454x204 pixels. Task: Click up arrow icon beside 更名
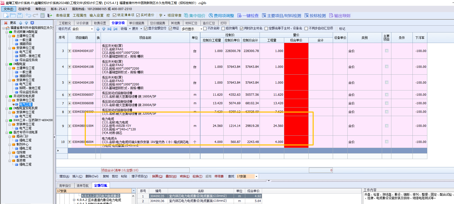coord(21,23)
